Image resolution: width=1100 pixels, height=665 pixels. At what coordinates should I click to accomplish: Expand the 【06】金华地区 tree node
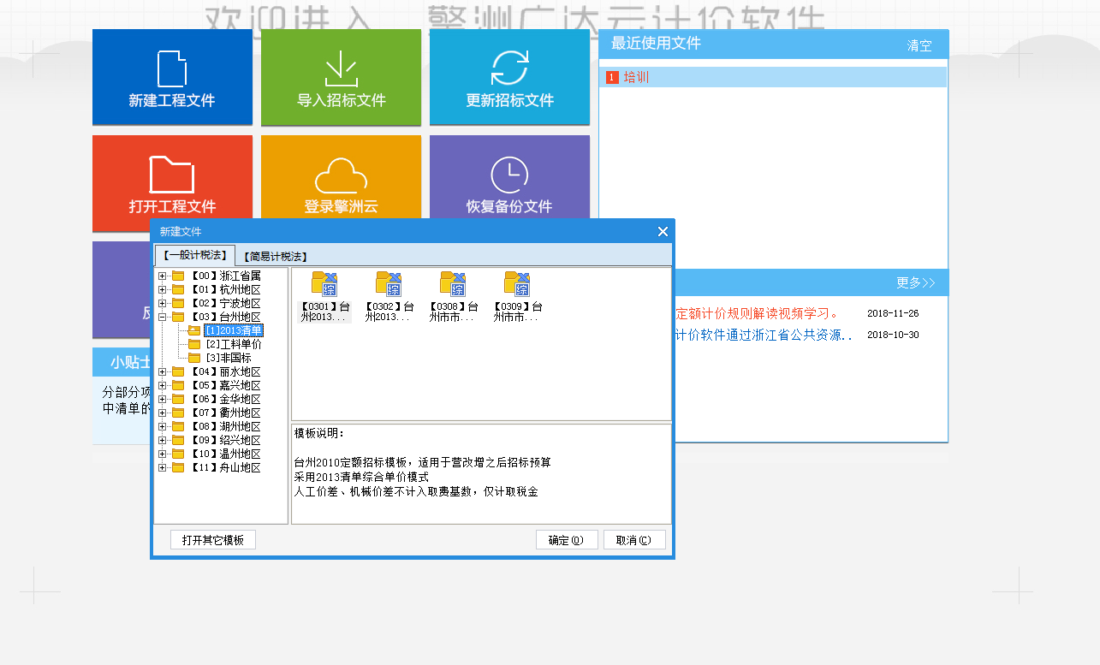tap(162, 400)
